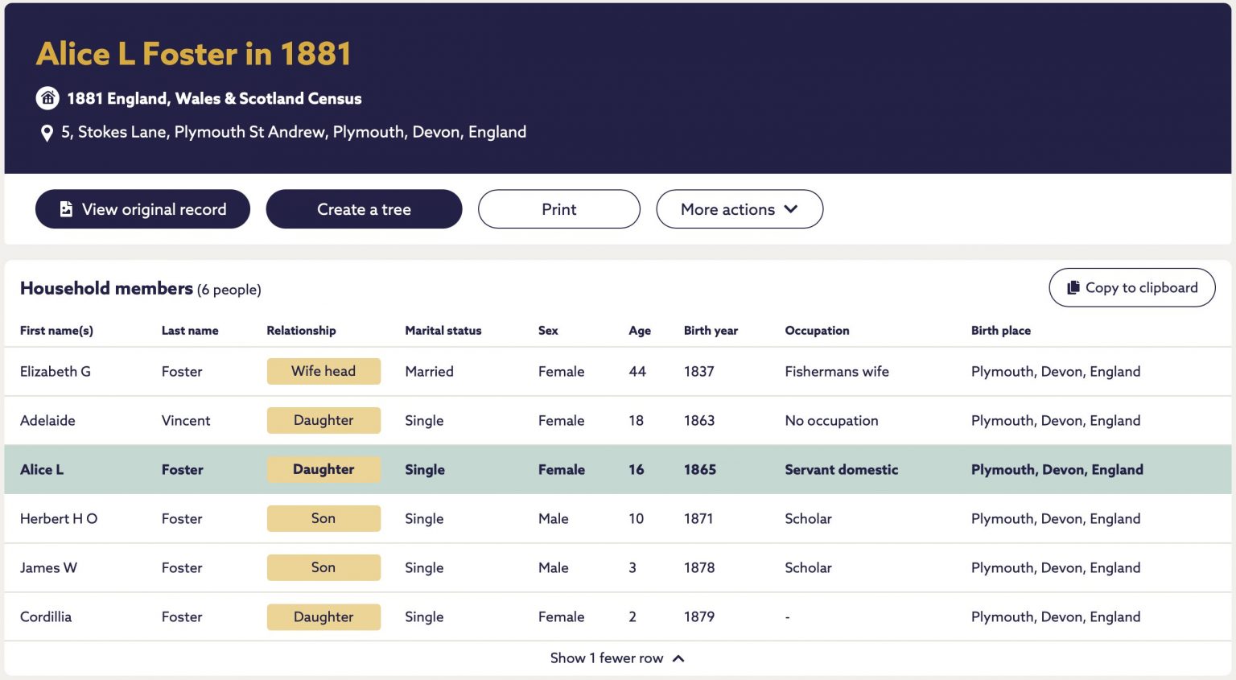Click Create a tree button
The image size is (1236, 680).
(364, 209)
